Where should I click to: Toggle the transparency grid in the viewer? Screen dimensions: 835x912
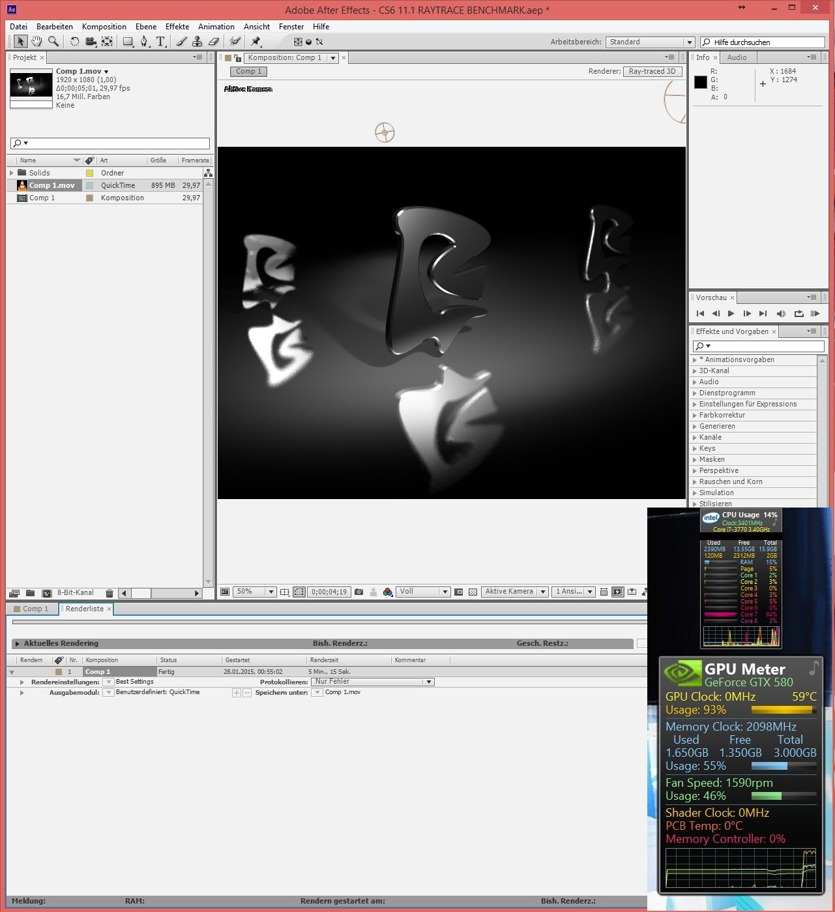(x=474, y=592)
